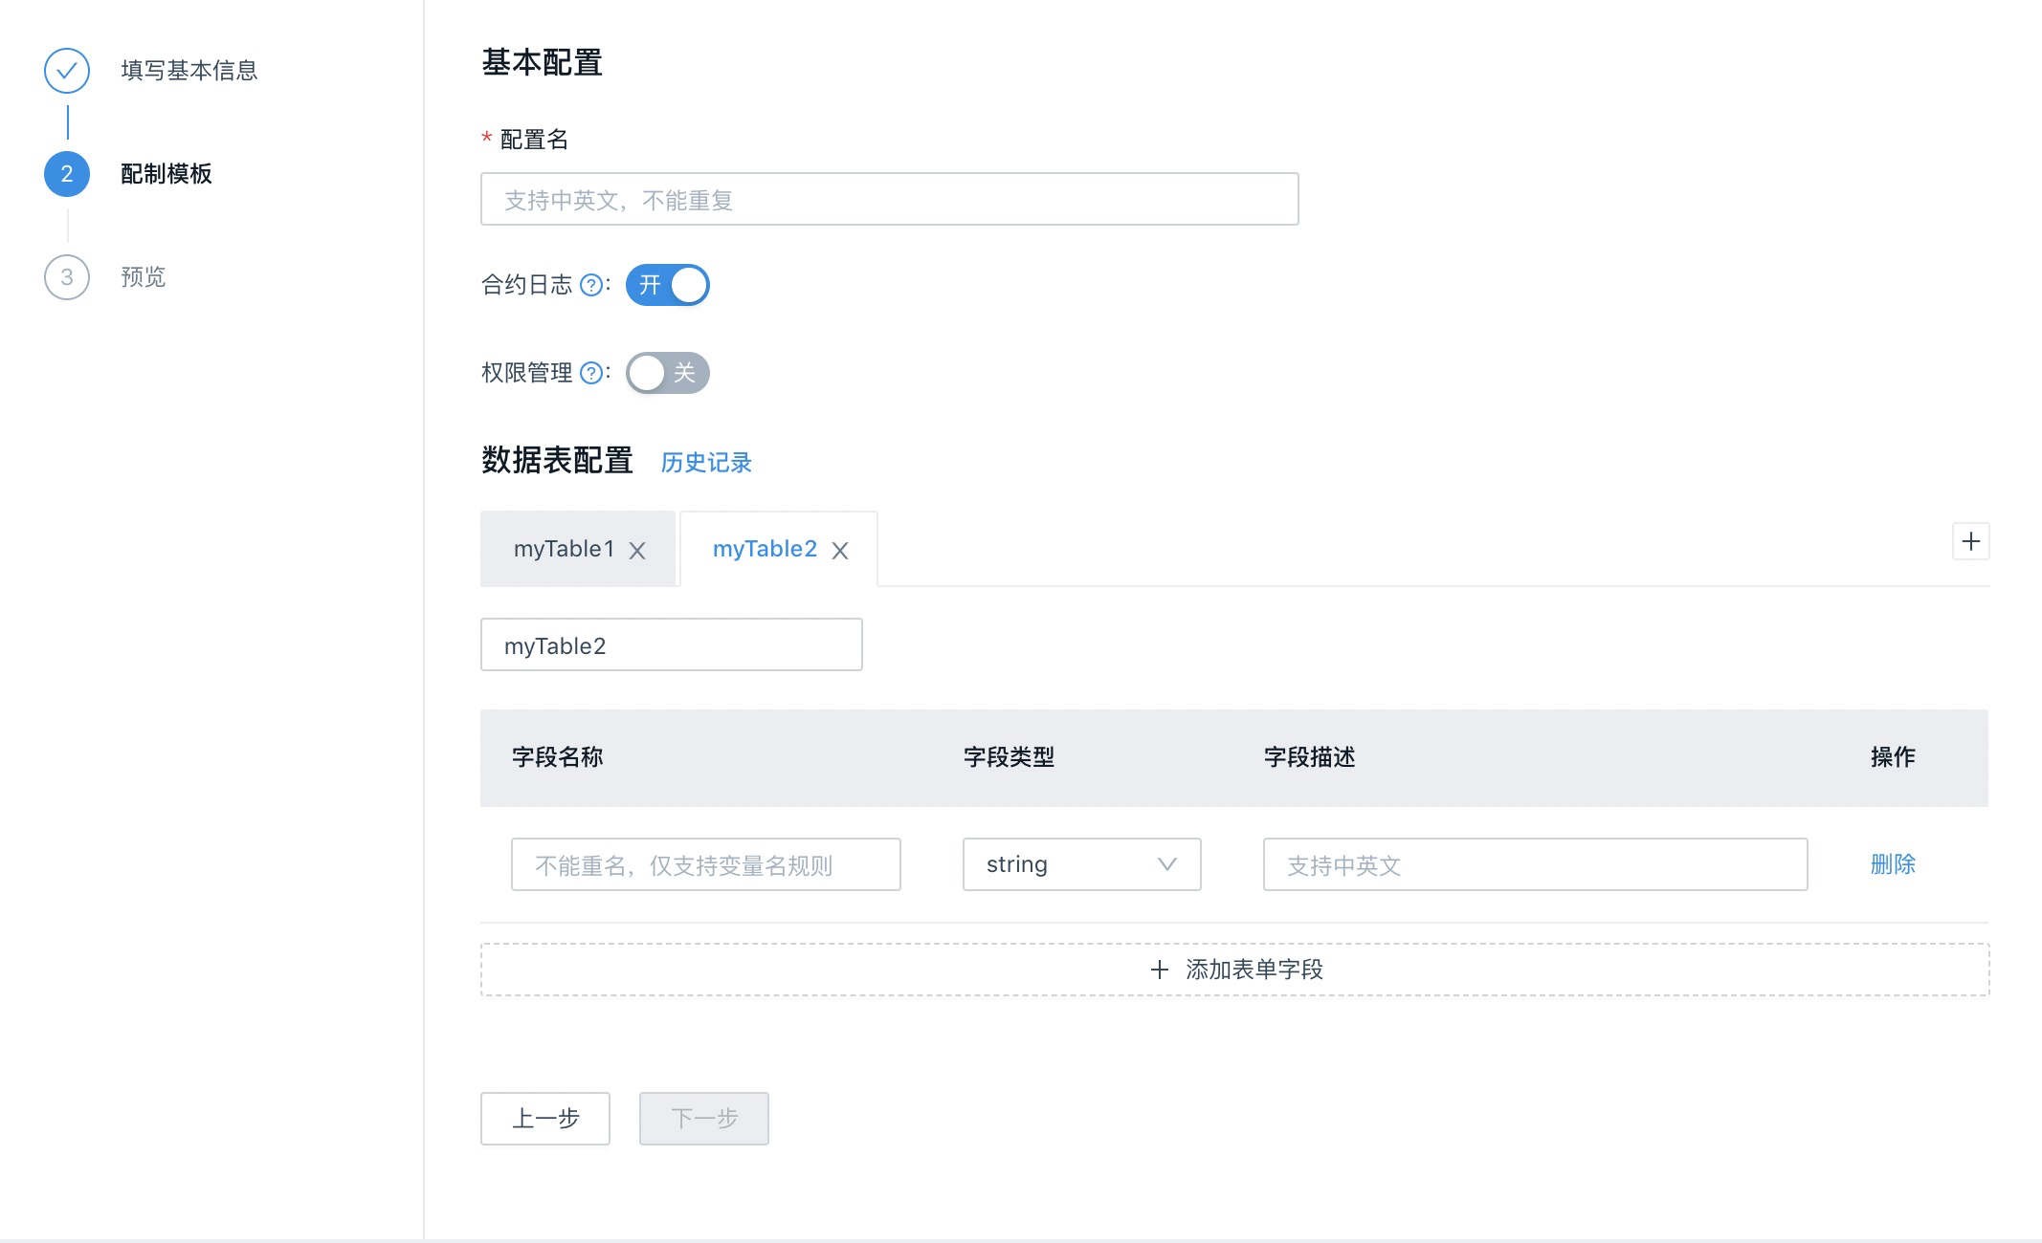
Task: Enable the 权限管理 switch
Action: click(668, 373)
